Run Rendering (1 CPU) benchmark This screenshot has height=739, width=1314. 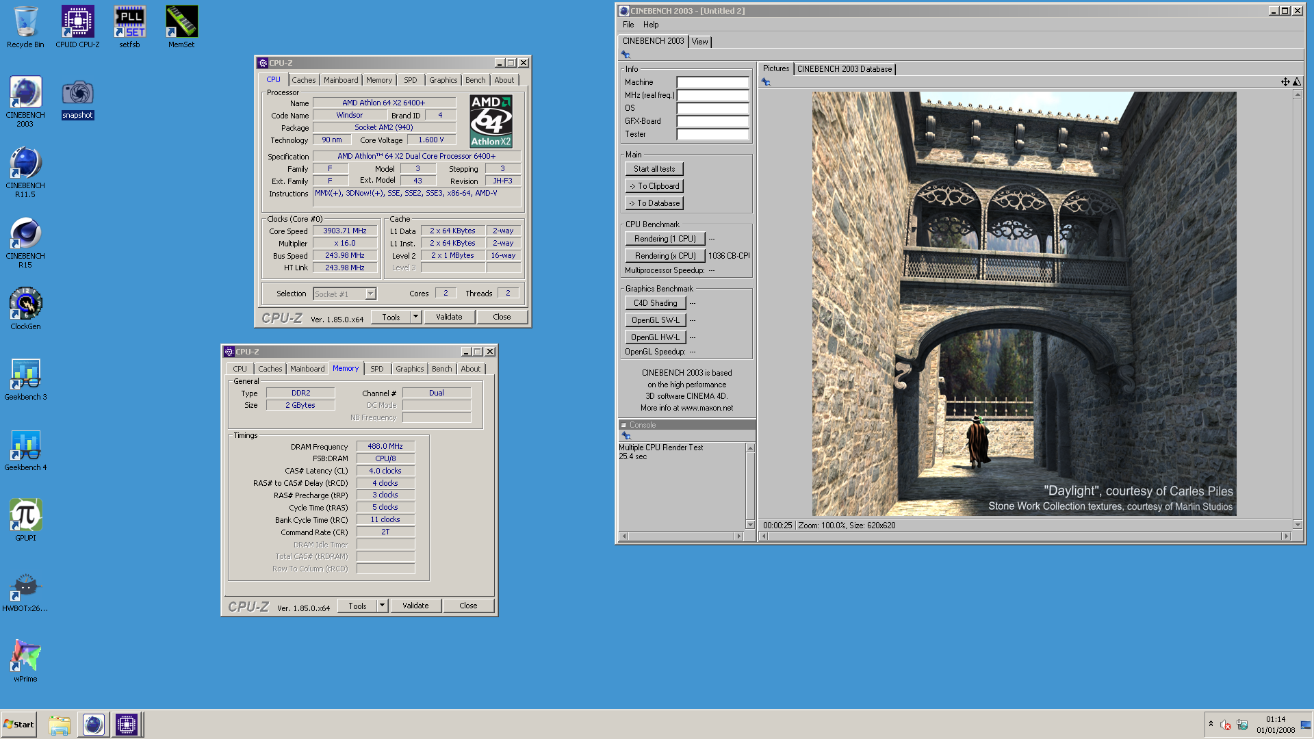[665, 239]
